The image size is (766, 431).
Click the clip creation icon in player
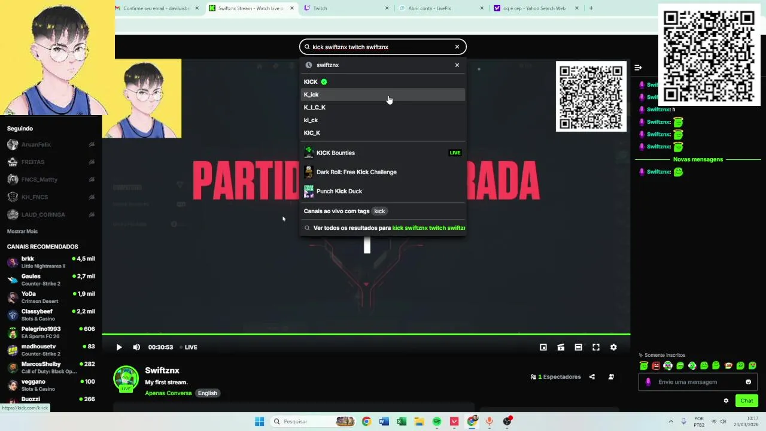click(x=561, y=347)
